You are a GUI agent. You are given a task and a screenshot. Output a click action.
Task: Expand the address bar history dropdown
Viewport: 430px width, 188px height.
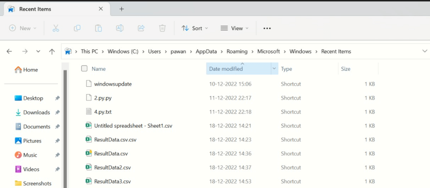(x=424, y=51)
